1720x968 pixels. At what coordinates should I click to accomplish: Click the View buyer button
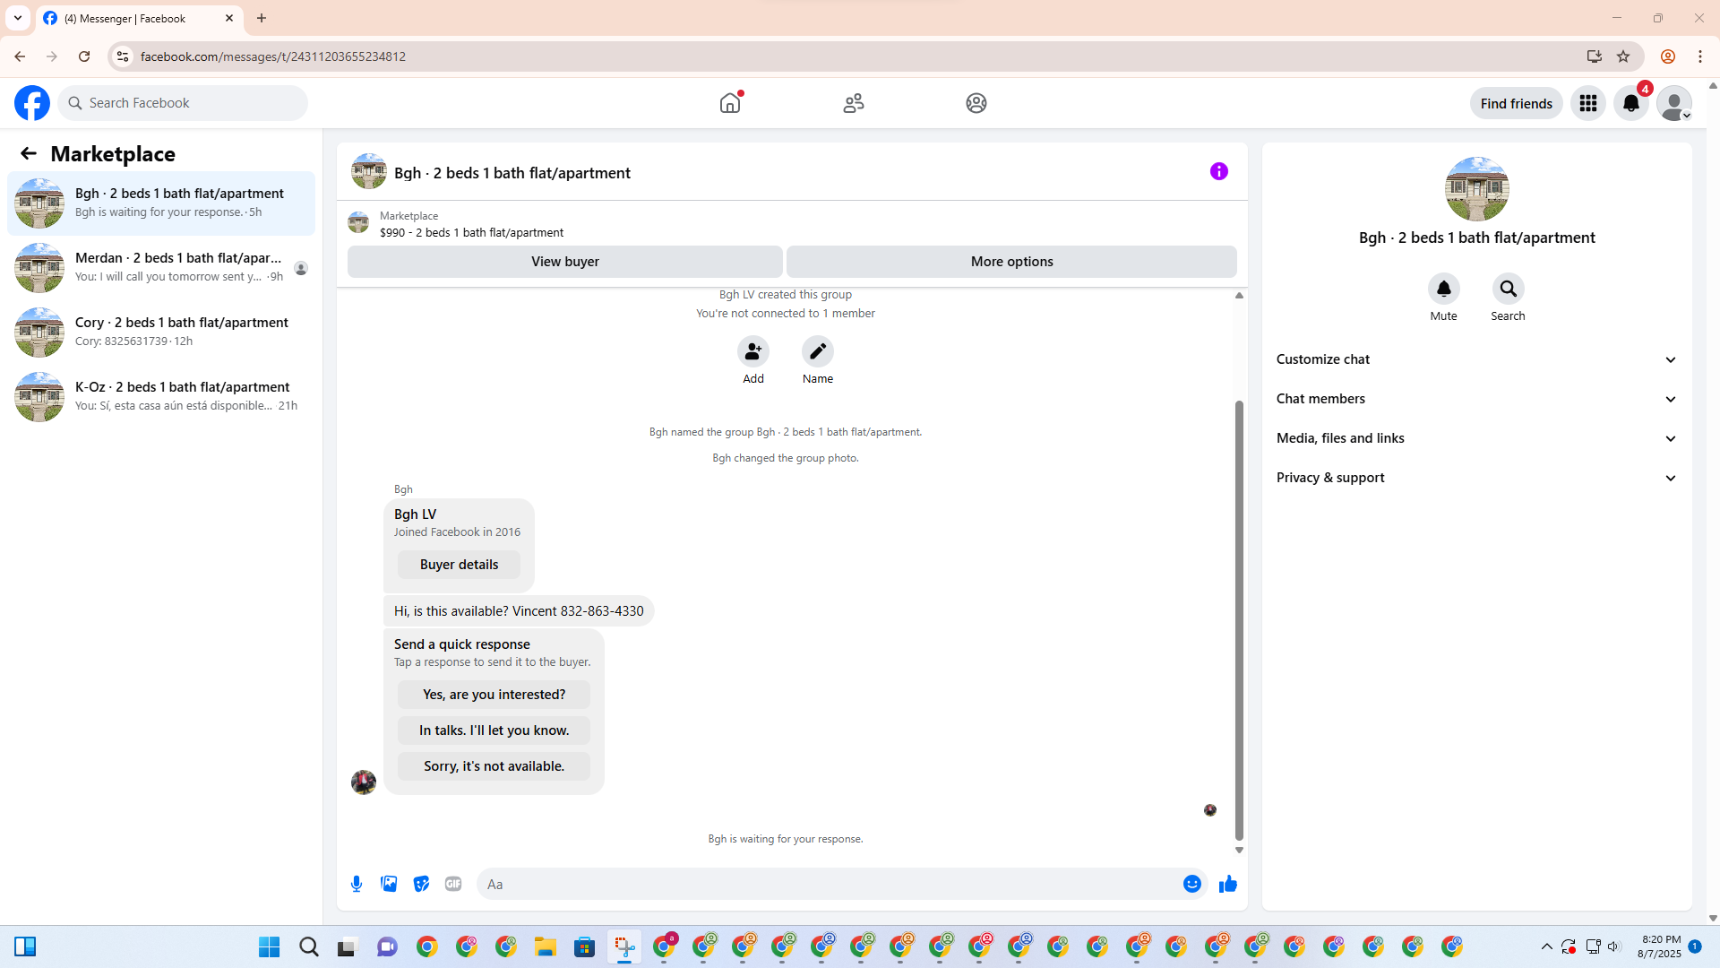pos(565,262)
